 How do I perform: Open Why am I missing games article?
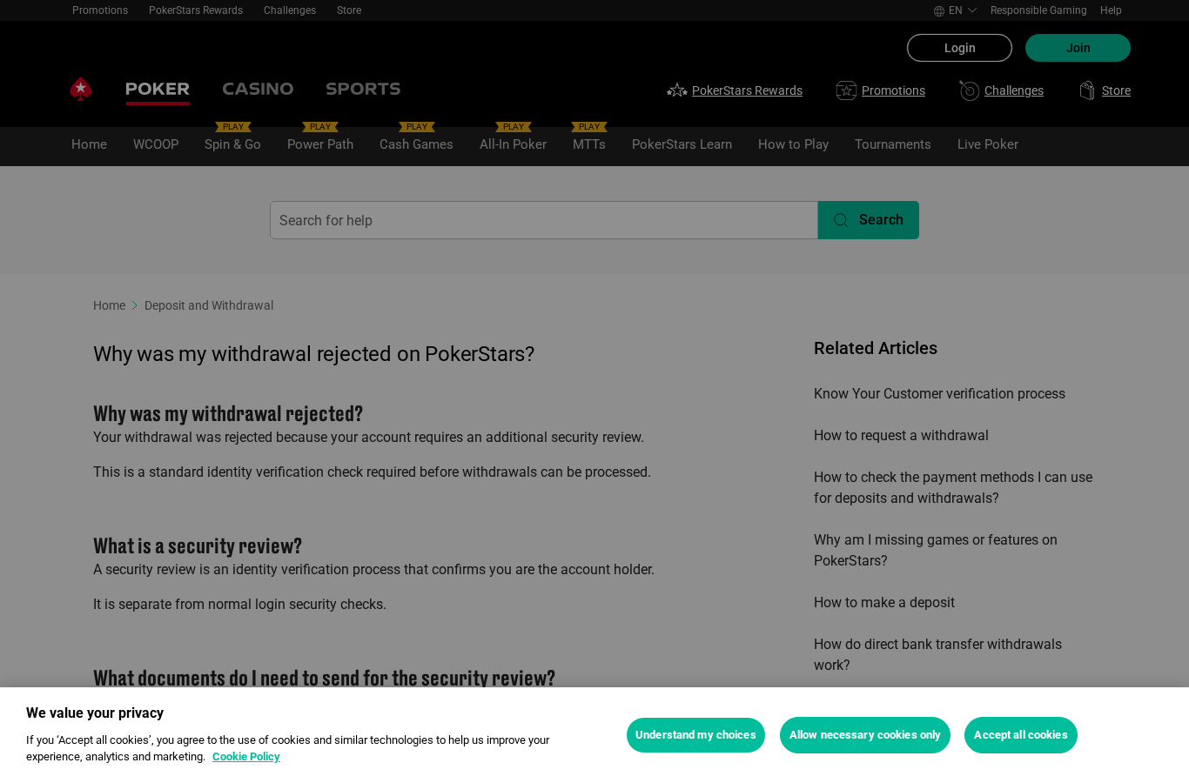936,550
